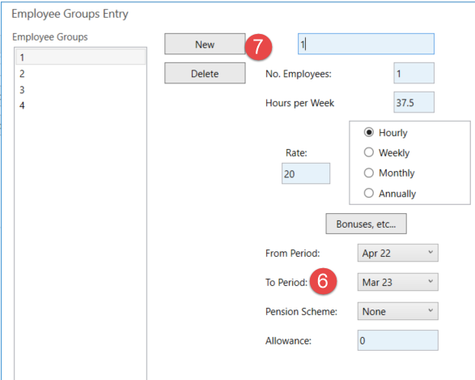
Task: Focus the No. Employees input box
Action: click(414, 73)
